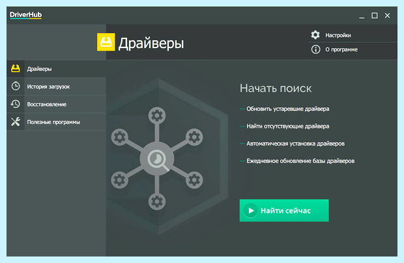Viewport: 404px width, 263px height.
Task: Click the large Драйверы page title
Action: [151, 43]
